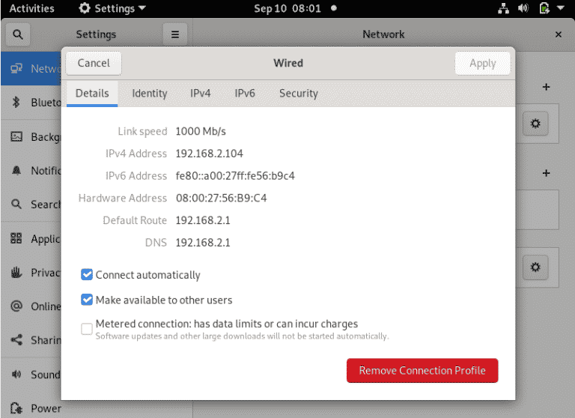The width and height of the screenshot is (575, 418).
Task: Click the IPv6 Address label
Action: tap(136, 176)
